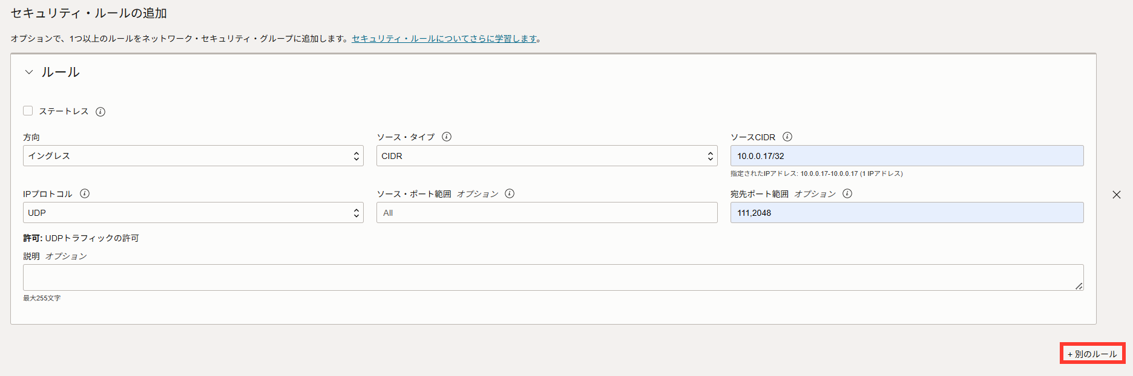Remove this rule with the X icon
Viewport: 1133px width, 376px height.
tap(1117, 195)
